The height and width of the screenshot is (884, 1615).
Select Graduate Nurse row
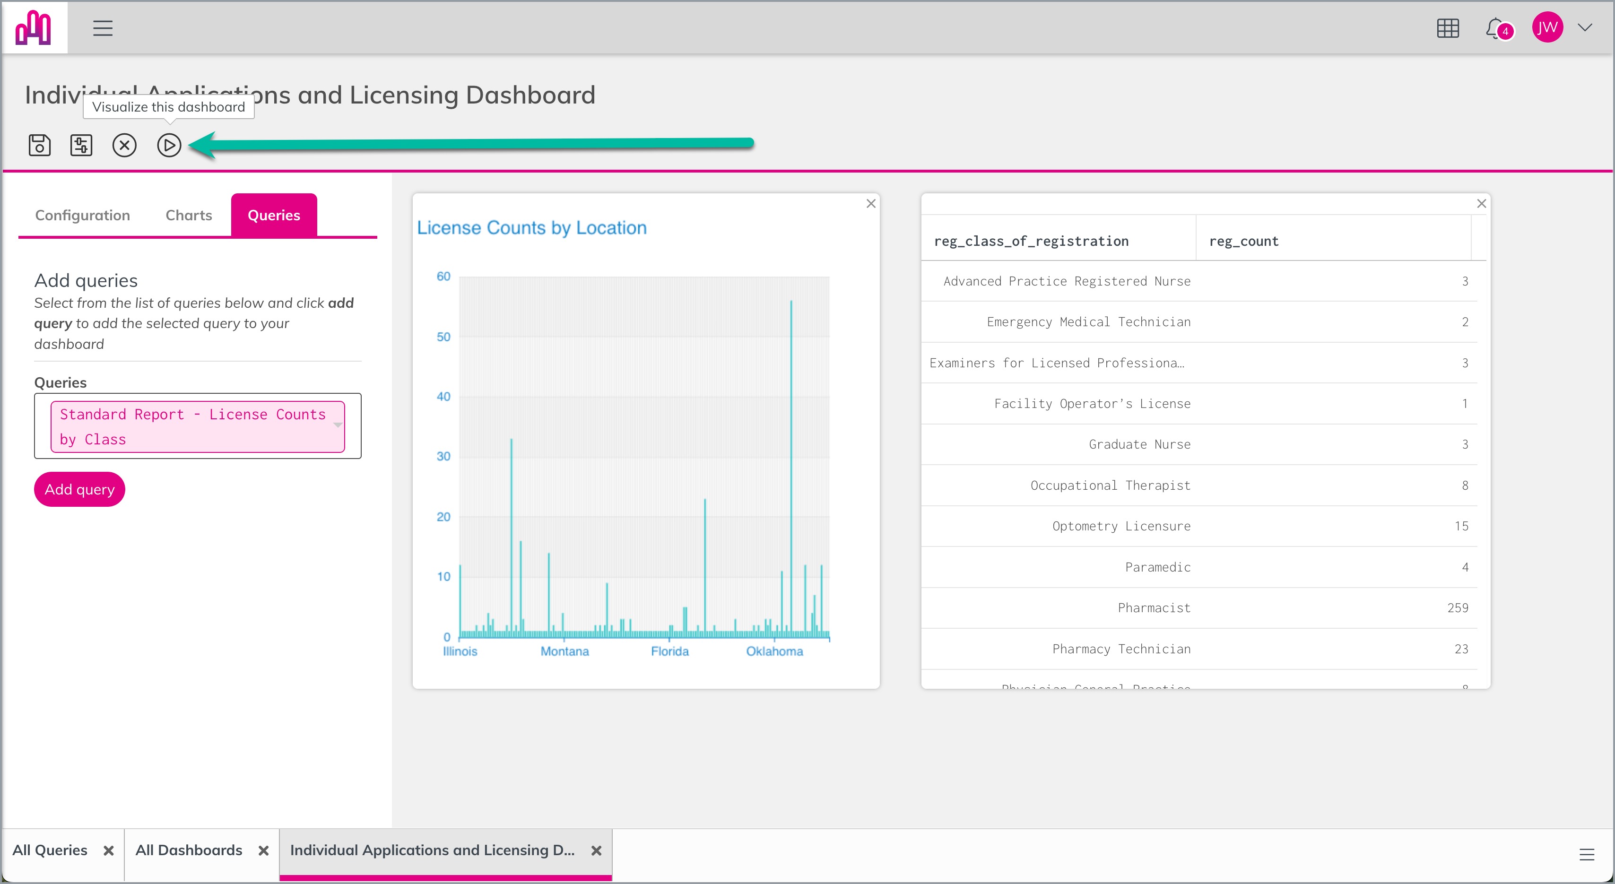pos(1198,444)
